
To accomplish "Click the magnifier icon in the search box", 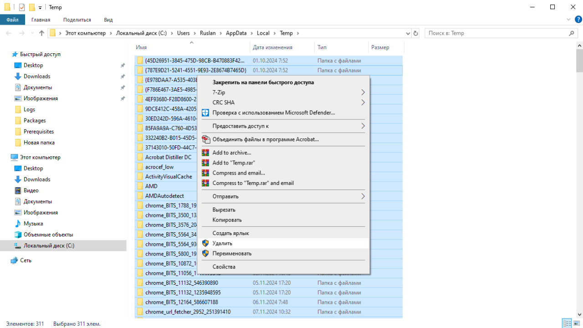I will point(572,33).
